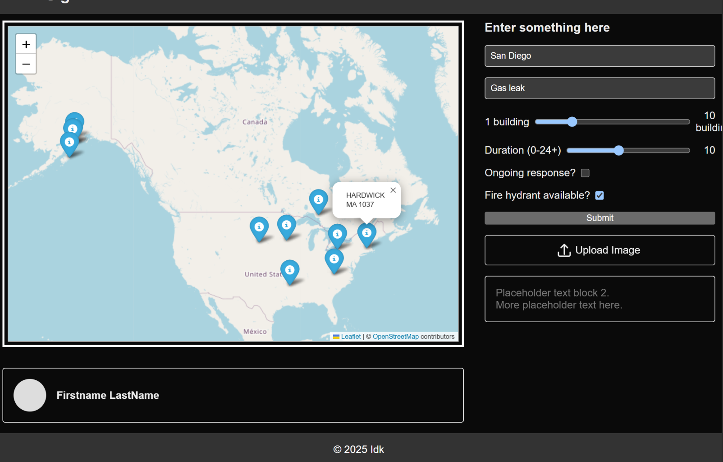Open the OpenStreetMap attribution link
This screenshot has height=462, width=723.
396,337
